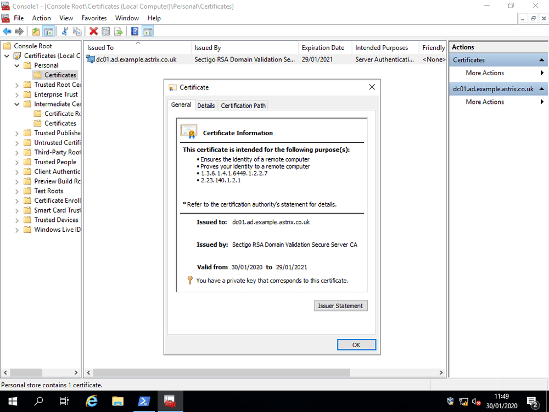
Task: Click the Back navigation arrow
Action: click(7, 31)
